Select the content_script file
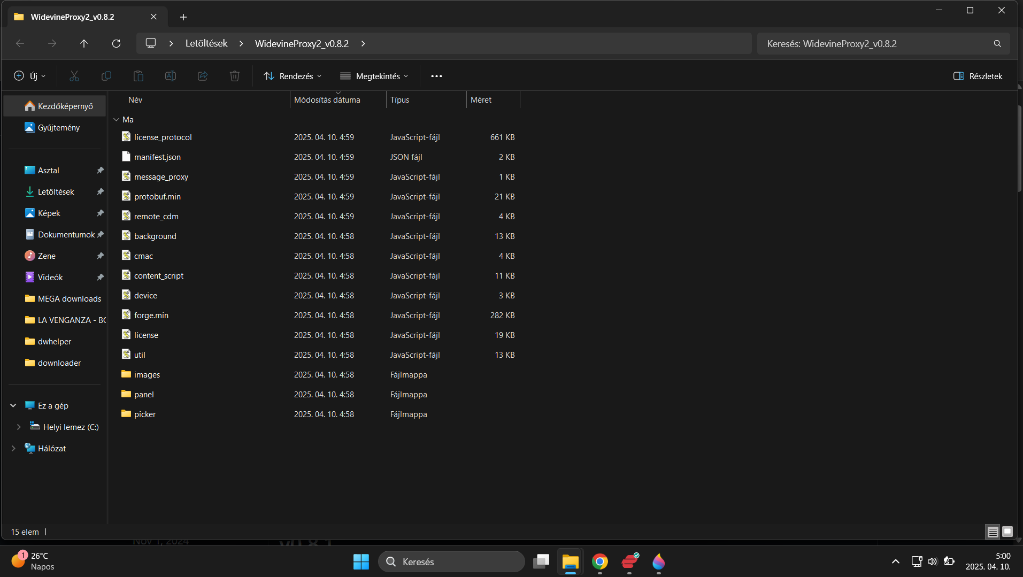1023x577 pixels. 158,276
